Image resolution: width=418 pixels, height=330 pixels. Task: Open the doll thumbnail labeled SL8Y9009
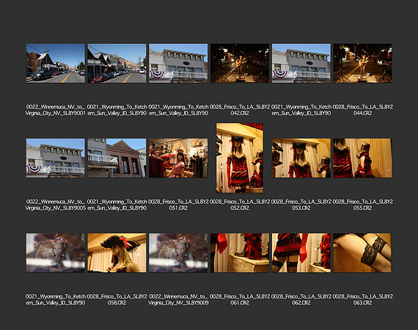click(178, 253)
